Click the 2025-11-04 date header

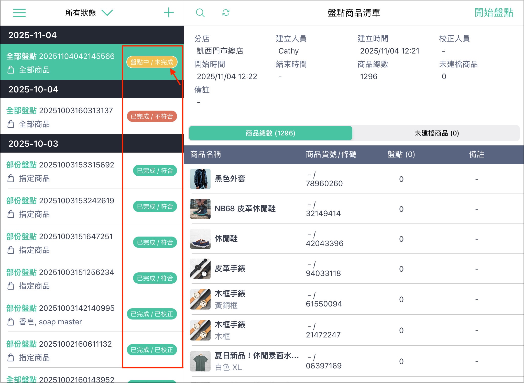92,35
